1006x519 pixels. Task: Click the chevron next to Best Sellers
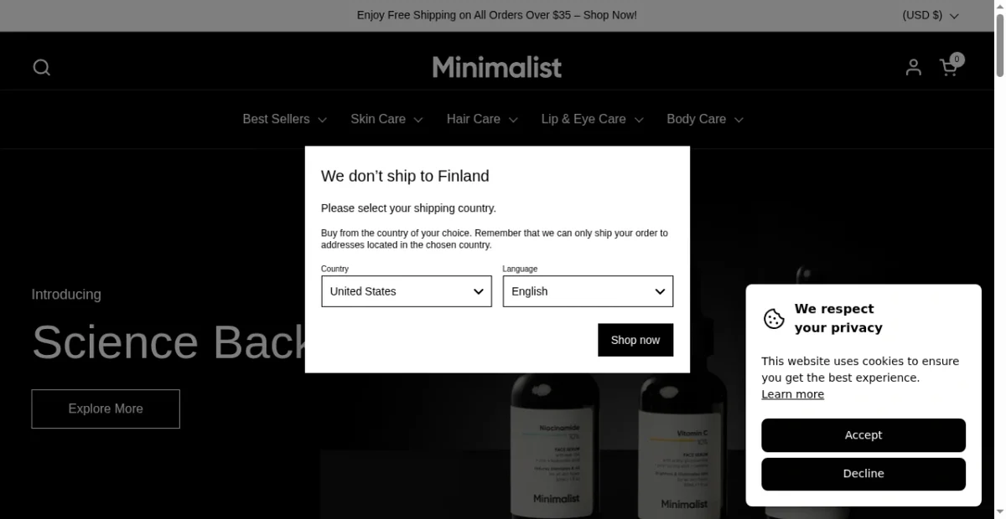[322, 120]
